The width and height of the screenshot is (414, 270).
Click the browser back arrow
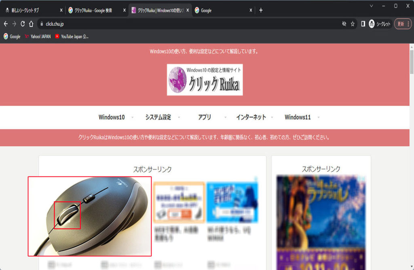coord(6,24)
